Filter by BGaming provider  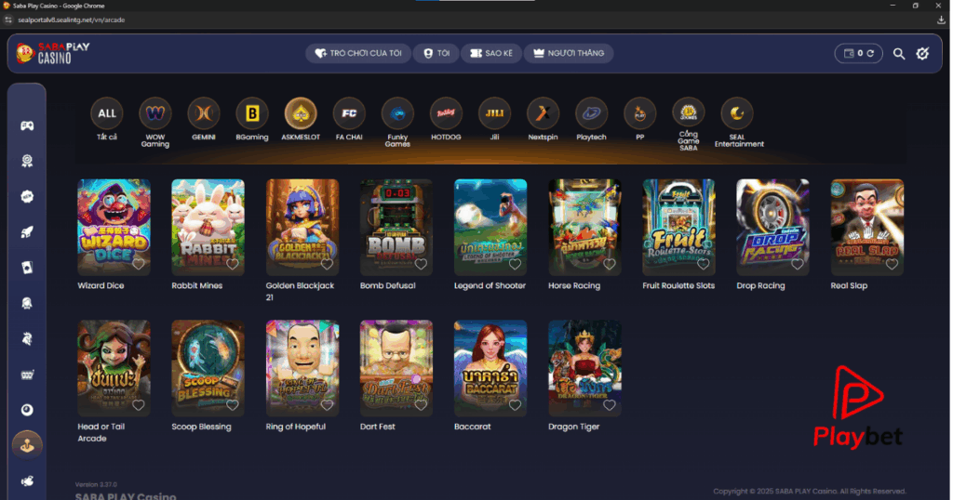[252, 112]
